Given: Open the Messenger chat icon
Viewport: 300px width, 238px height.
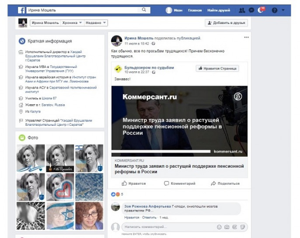Looking at the screenshot, I should pyautogui.click(x=251, y=10).
